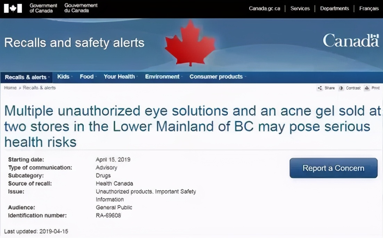Screen dimensions: 383x238
Task: Click the Canadian flag logo at top left
Action: click(x=13, y=8)
